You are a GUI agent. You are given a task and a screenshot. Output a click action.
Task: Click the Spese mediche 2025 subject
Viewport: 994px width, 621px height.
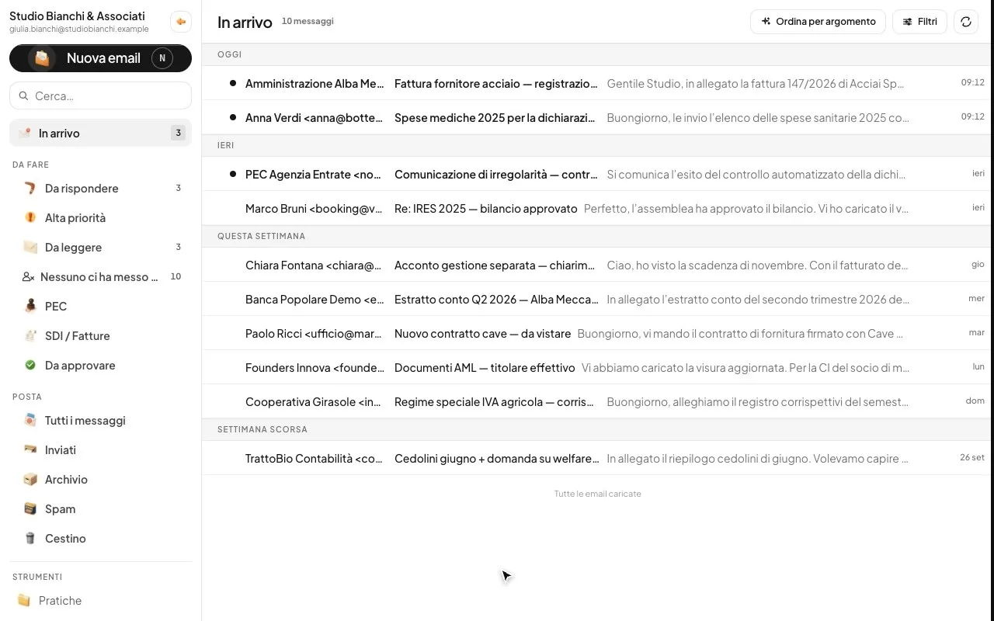point(495,117)
